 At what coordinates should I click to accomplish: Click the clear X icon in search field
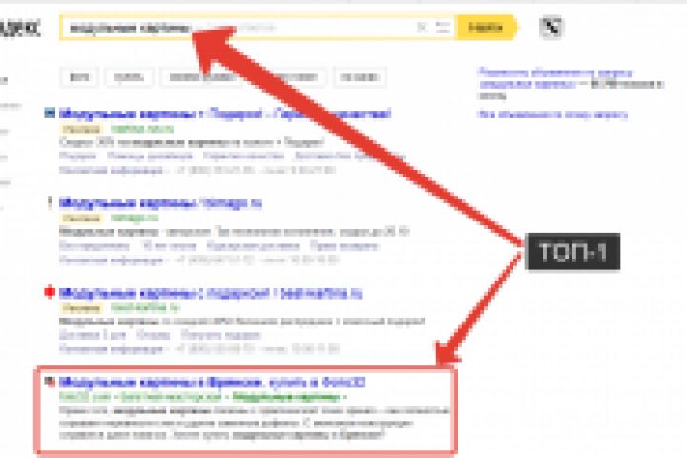(x=422, y=28)
